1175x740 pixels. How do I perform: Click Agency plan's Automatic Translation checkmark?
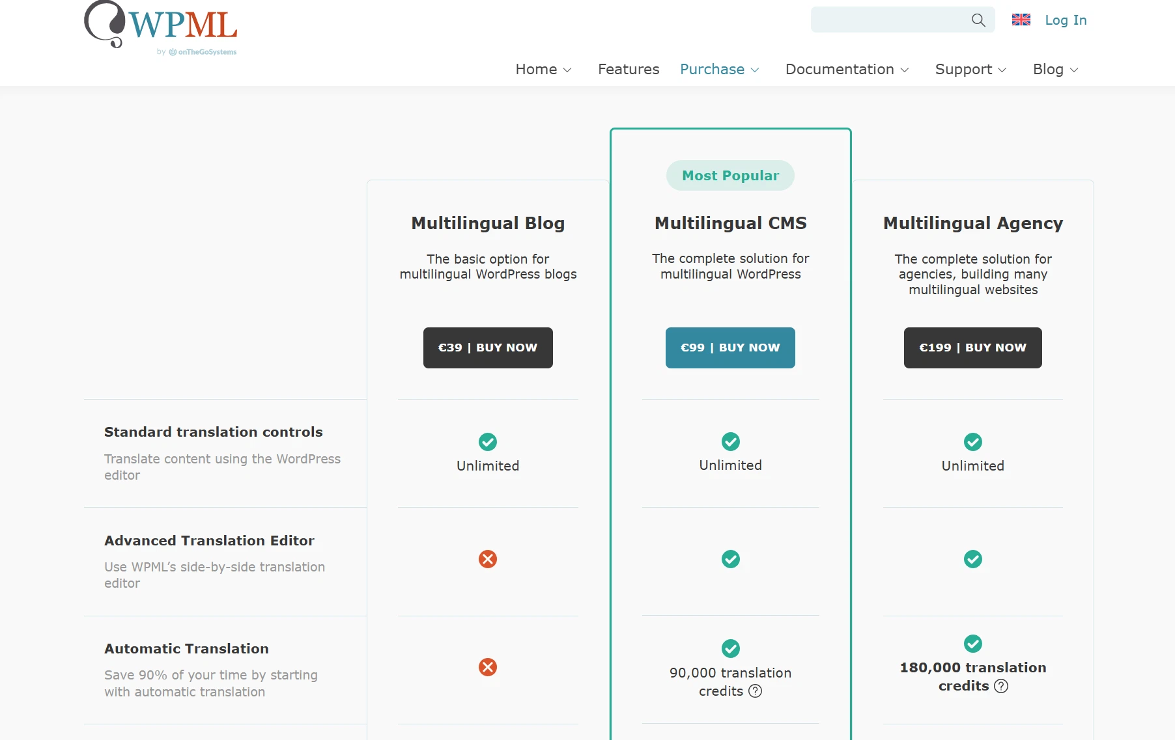pyautogui.click(x=973, y=644)
